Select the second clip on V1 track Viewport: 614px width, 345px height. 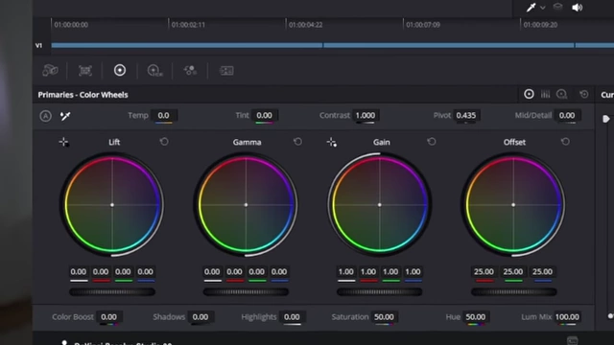coord(449,45)
